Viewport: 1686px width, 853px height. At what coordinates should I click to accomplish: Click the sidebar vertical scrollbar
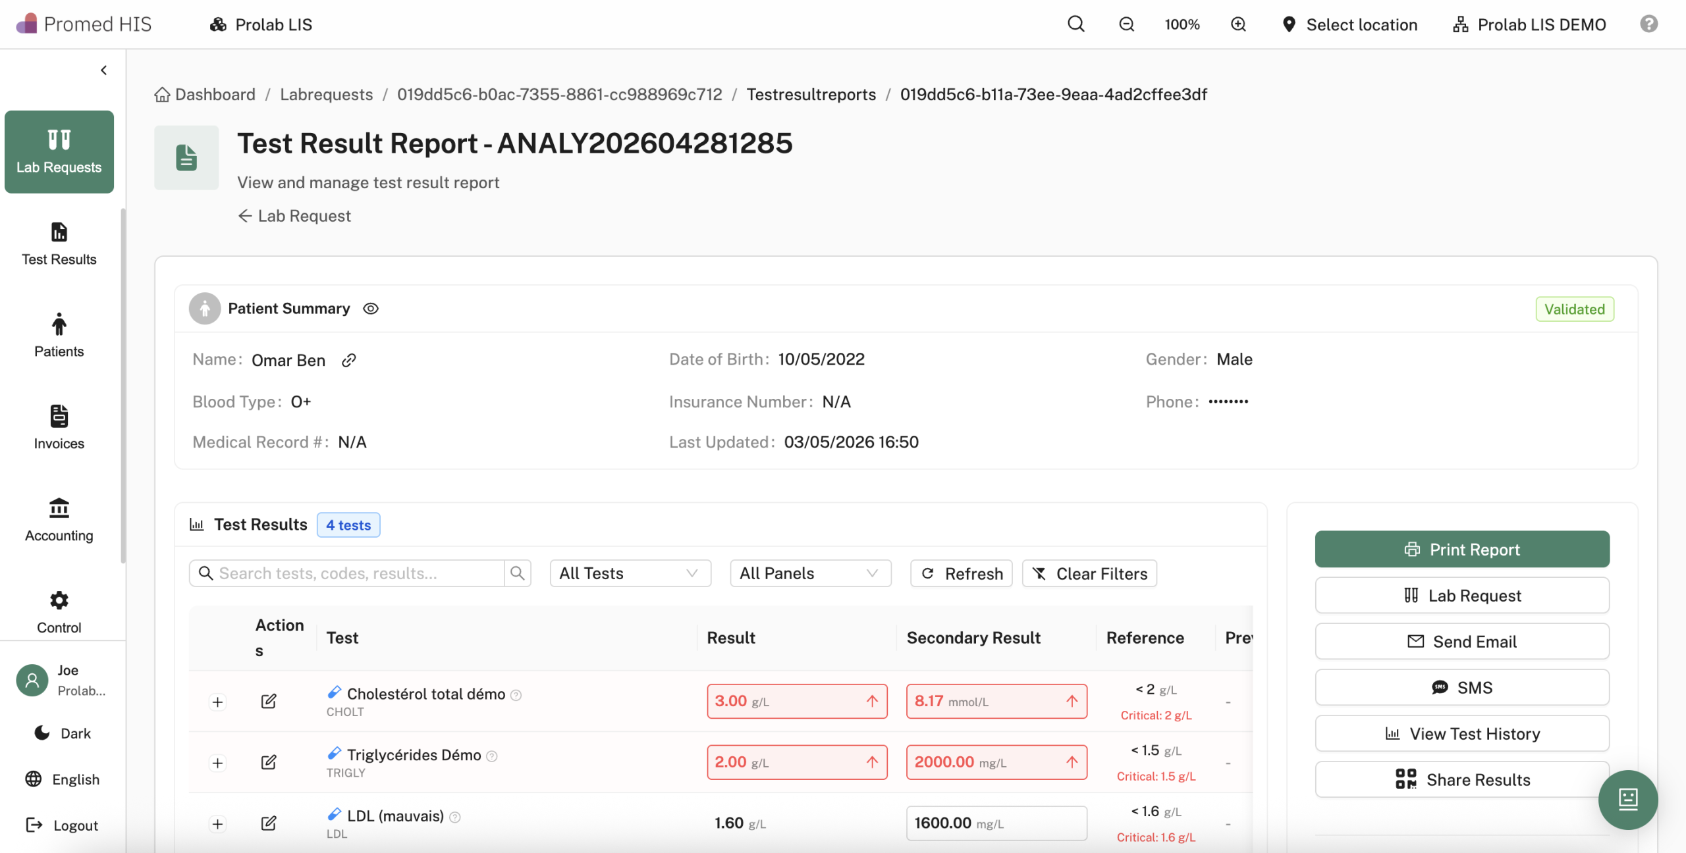point(122,386)
